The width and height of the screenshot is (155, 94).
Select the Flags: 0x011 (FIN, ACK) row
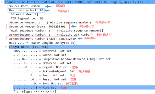point(82,47)
